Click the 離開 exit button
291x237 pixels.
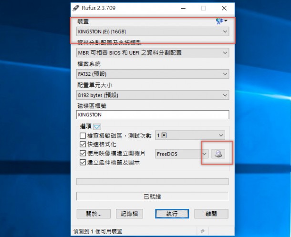pyautogui.click(x=211, y=214)
